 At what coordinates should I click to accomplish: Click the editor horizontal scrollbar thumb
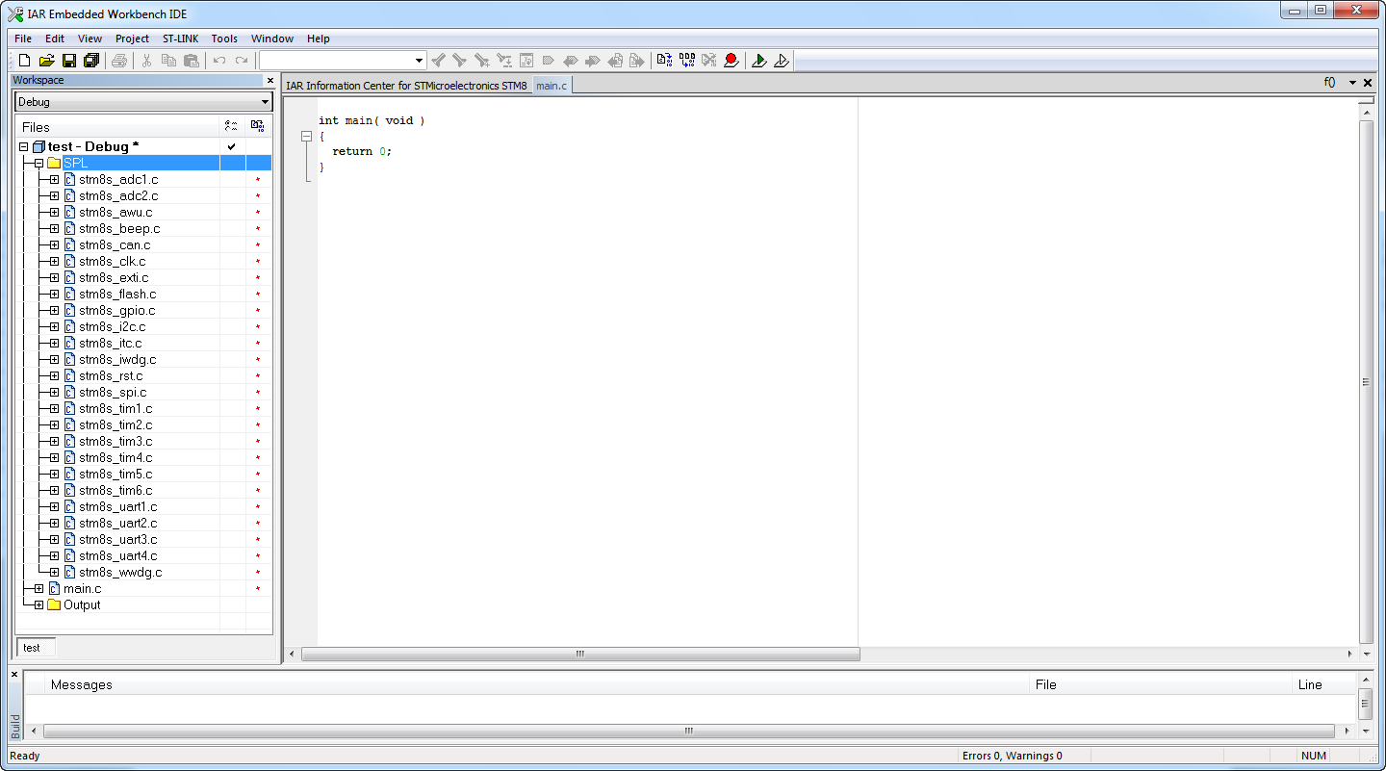click(580, 655)
